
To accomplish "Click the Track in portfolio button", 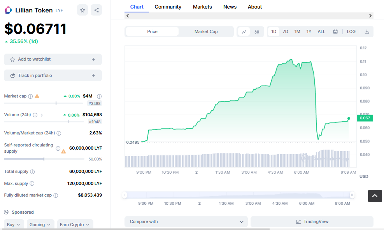I will tap(53, 76).
